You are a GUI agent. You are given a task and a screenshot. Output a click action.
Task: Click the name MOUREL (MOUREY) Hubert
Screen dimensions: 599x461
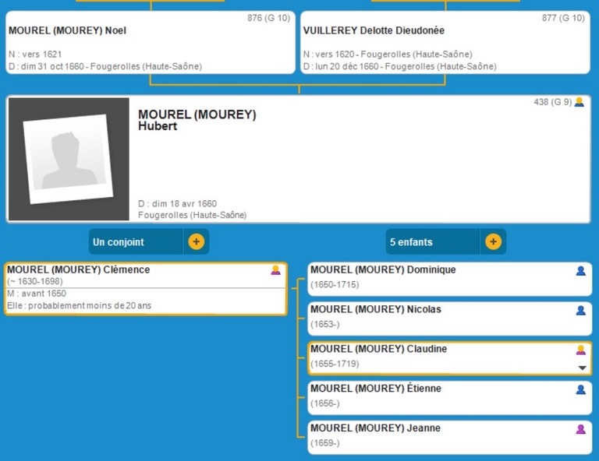pyautogui.click(x=197, y=120)
